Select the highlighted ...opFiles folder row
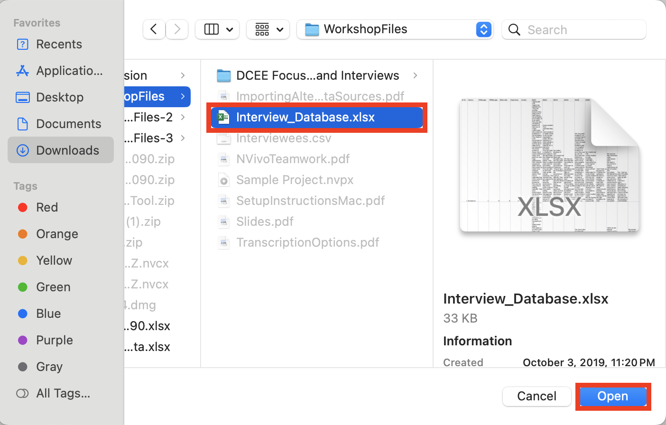This screenshot has width=666, height=425. point(157,96)
